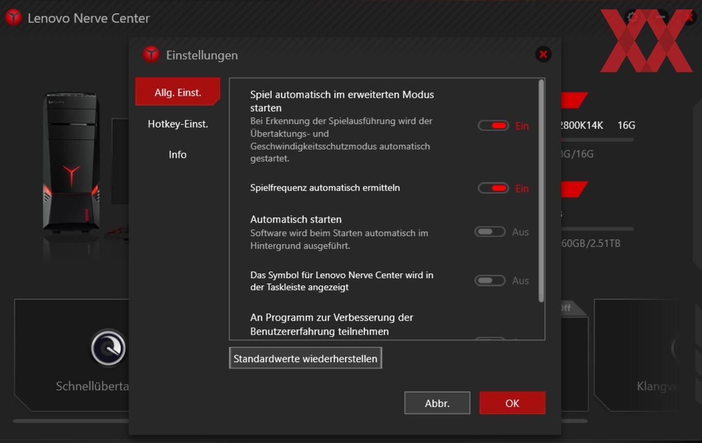This screenshot has height=443, width=702.
Task: Click the 'Spiel automatisch im erweiterten Modus starten' heading
Action: 342,101
